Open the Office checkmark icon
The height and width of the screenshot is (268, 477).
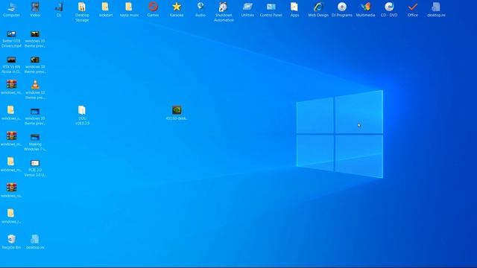412,9
